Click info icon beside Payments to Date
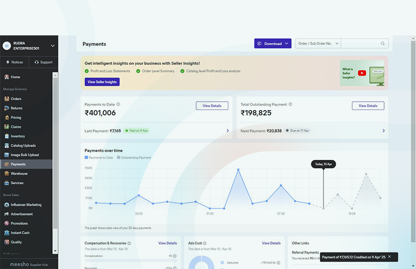416x269 pixels. click(x=118, y=105)
